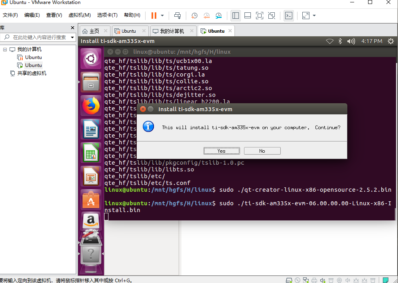The image size is (398, 283).
Task: Toggle the thumbnail bar view
Action: click(248, 16)
